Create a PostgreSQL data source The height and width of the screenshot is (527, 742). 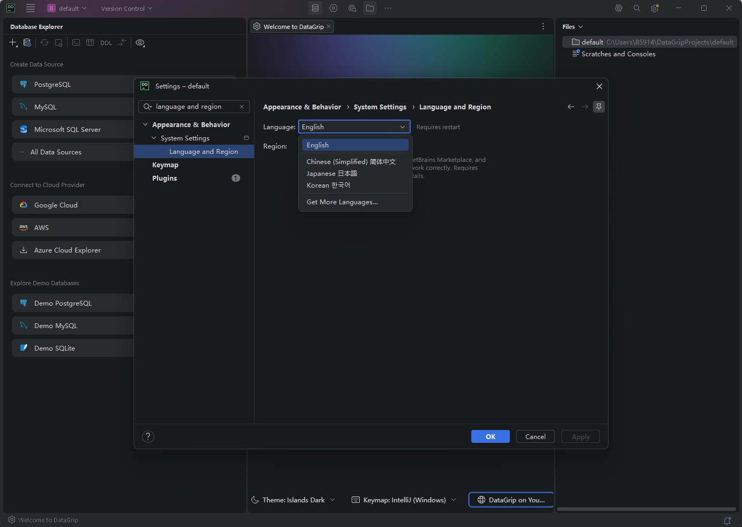[73, 85]
